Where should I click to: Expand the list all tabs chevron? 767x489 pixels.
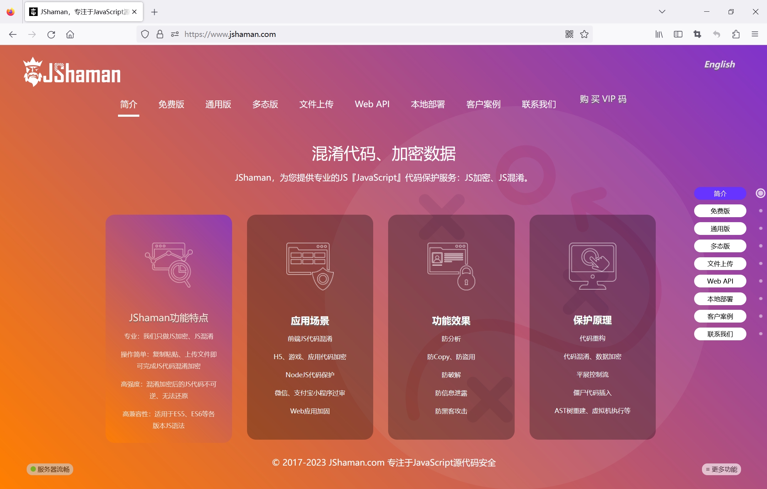pyautogui.click(x=662, y=12)
